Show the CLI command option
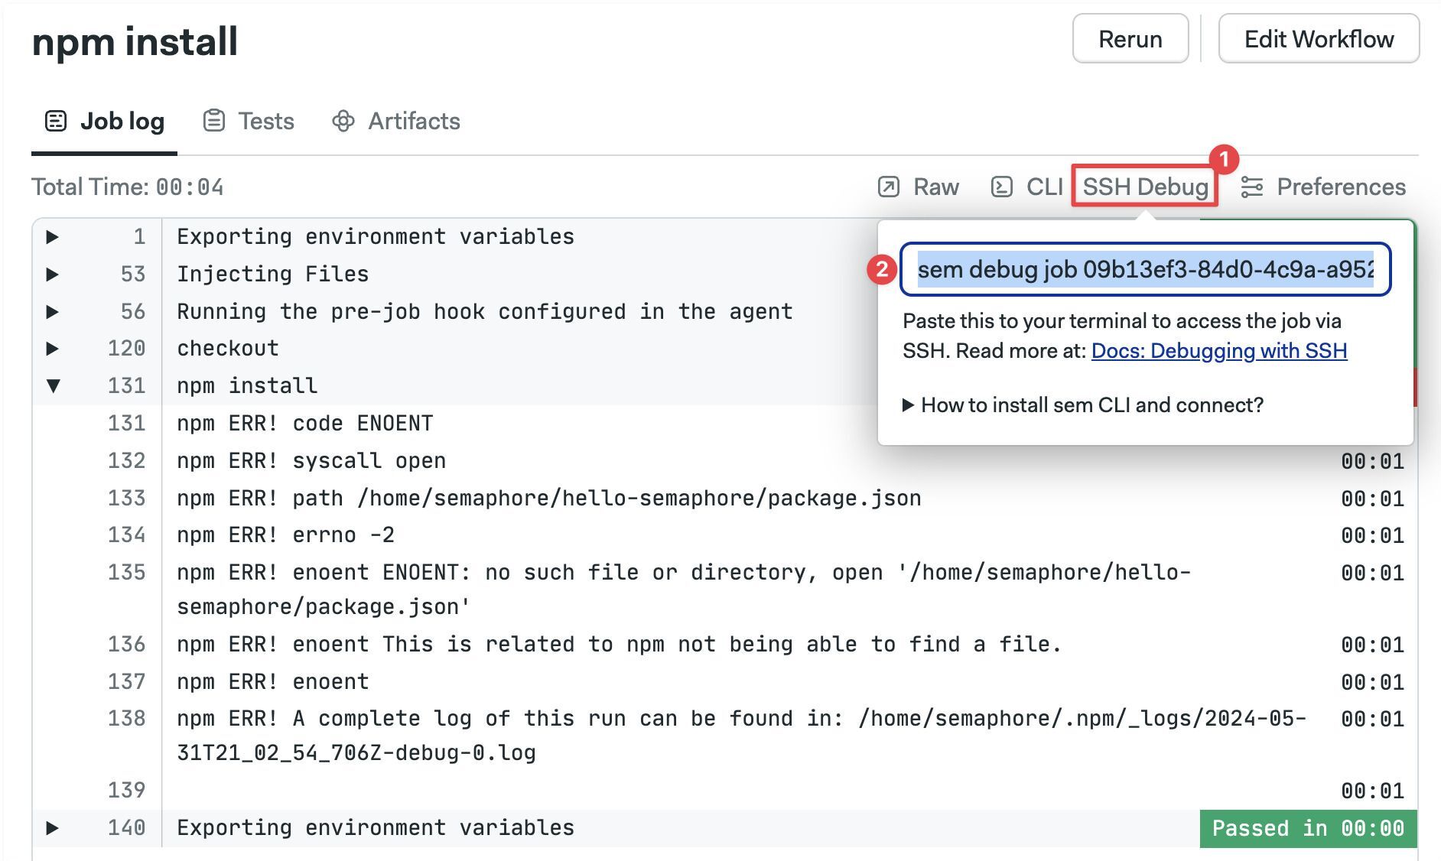 pyautogui.click(x=1027, y=187)
